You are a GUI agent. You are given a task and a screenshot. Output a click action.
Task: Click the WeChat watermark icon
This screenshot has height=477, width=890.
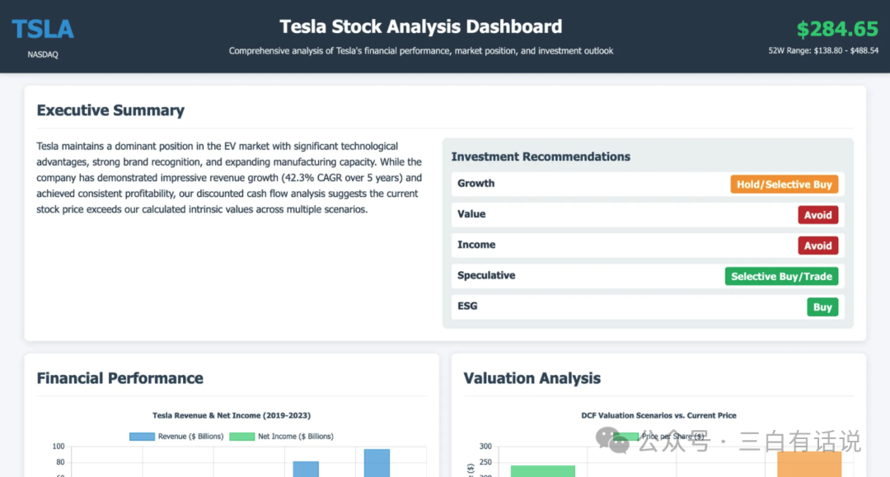[x=613, y=441]
